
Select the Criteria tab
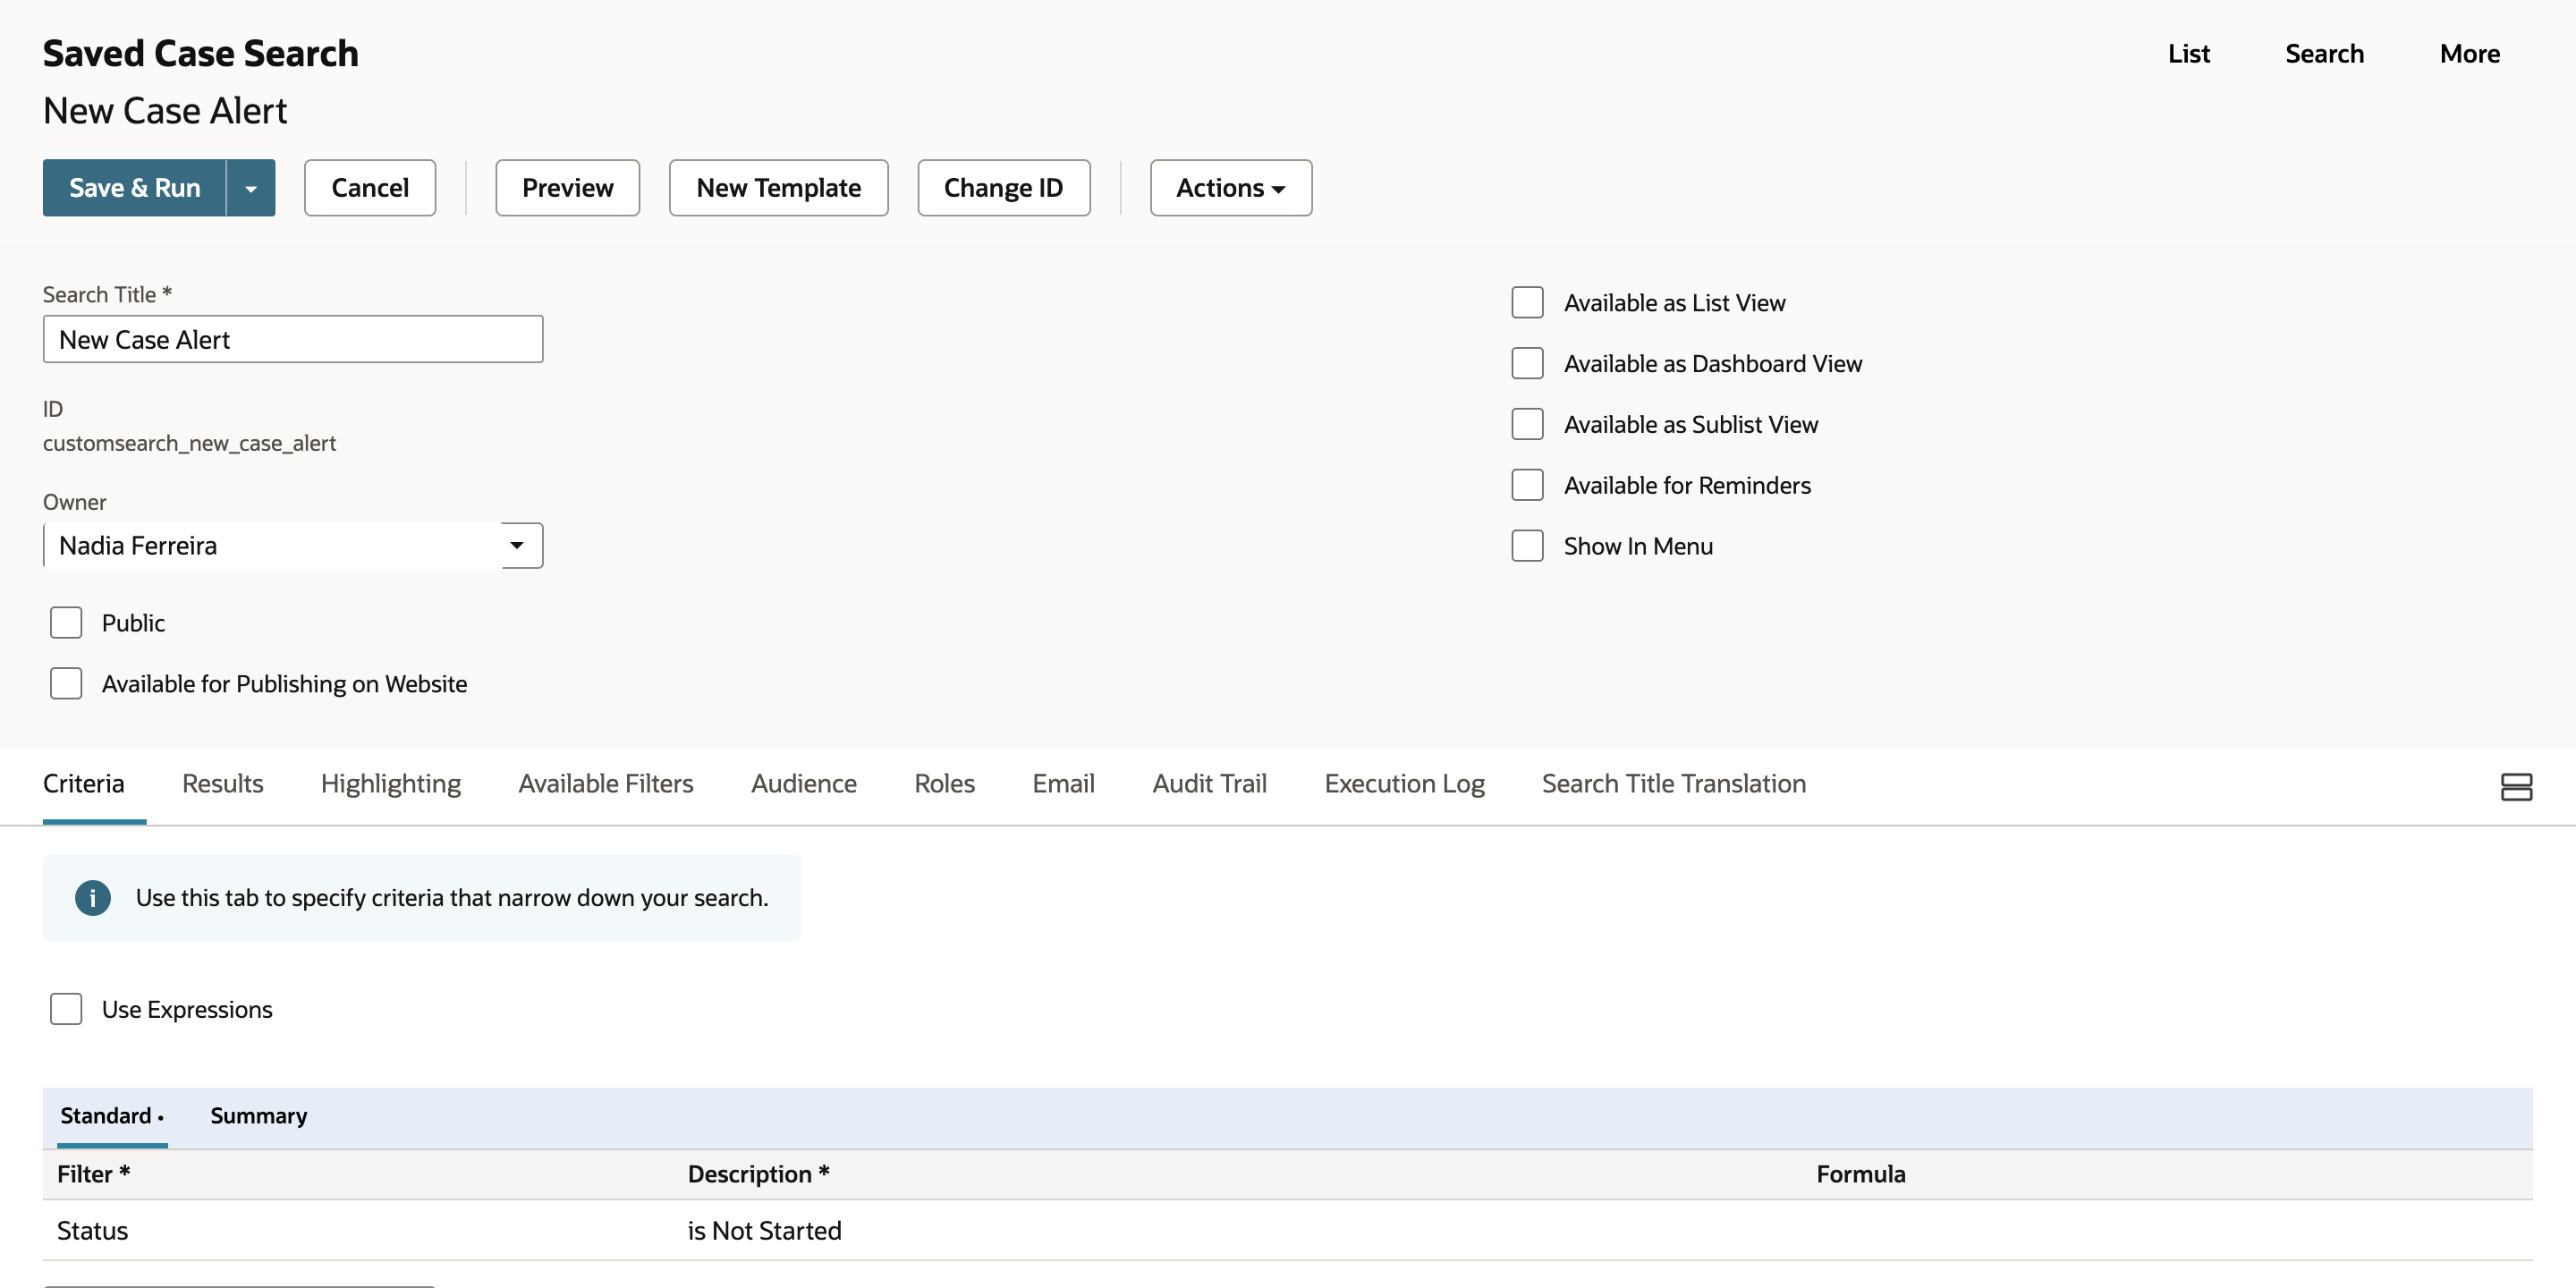tap(84, 783)
